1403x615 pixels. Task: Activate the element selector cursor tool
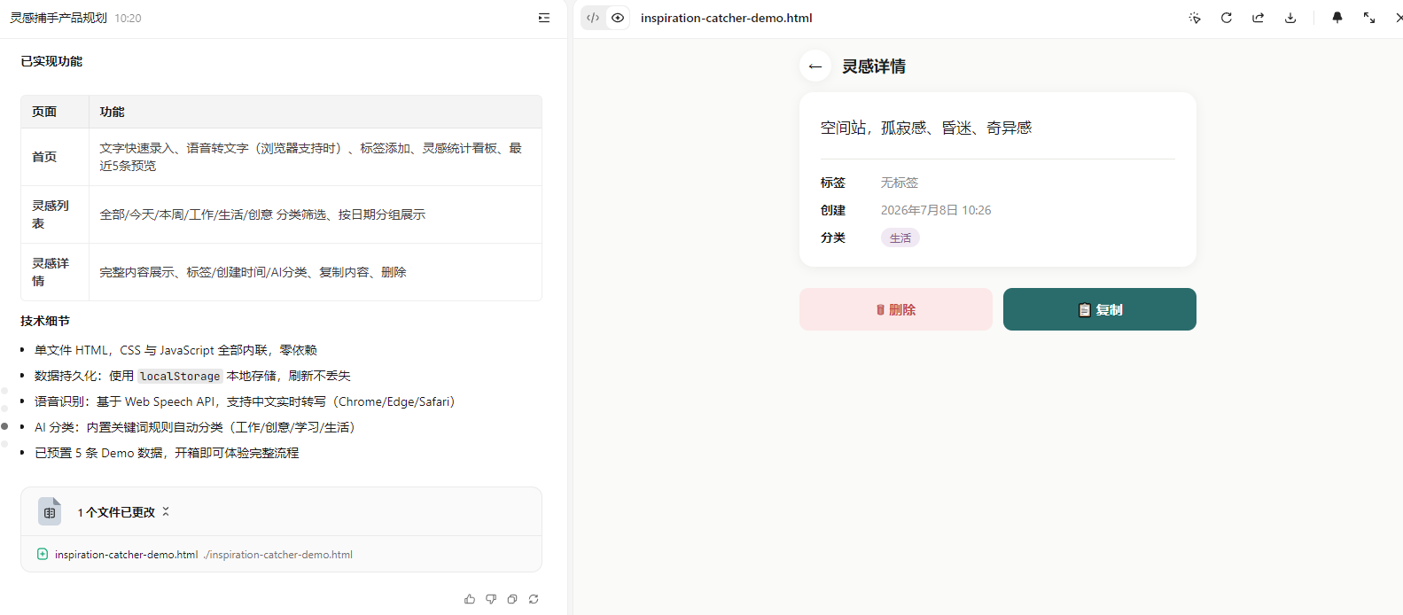1195,18
